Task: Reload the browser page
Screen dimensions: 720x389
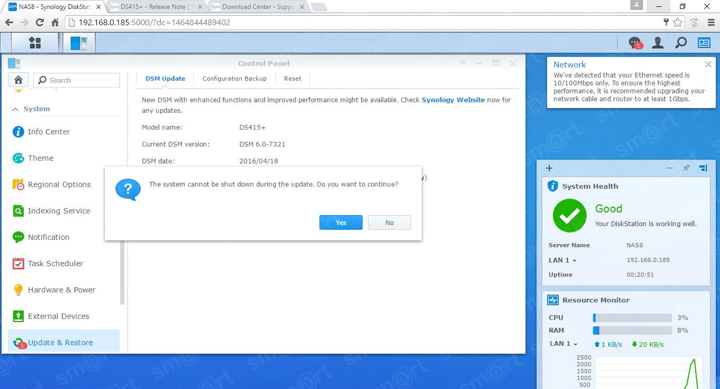Action: [x=40, y=23]
